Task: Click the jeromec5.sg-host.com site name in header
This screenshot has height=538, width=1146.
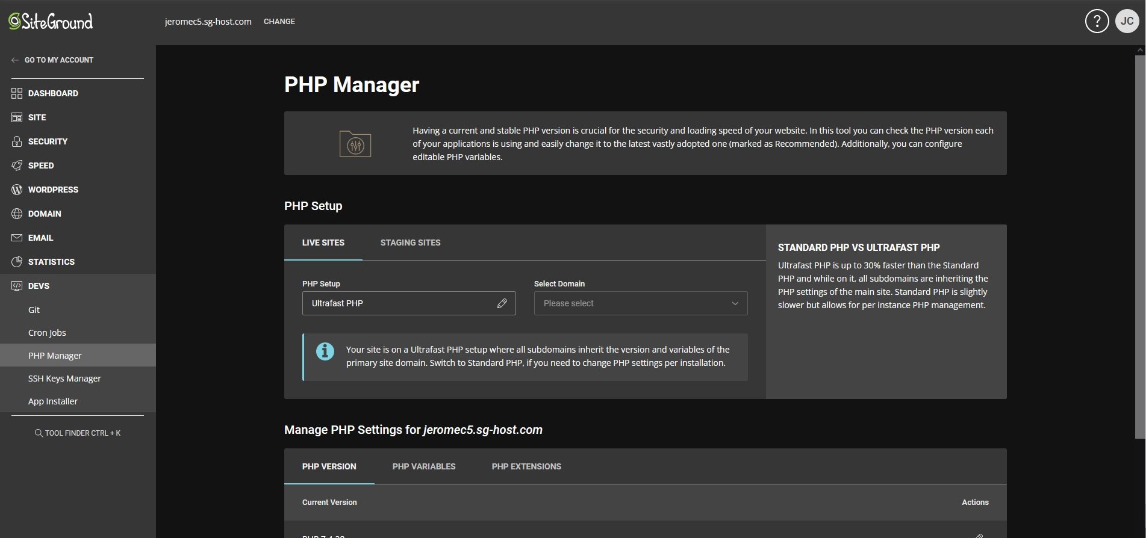Action: click(208, 22)
